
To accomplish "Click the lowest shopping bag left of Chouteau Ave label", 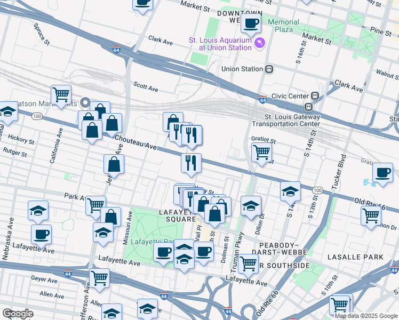I will [92, 131].
